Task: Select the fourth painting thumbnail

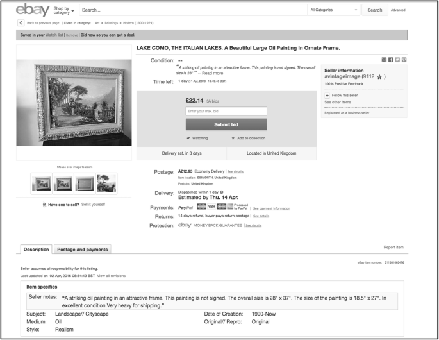Action: 107,183
